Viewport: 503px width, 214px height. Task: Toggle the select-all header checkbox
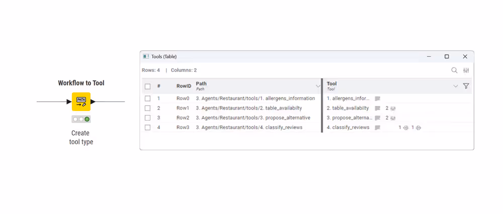[x=147, y=86]
